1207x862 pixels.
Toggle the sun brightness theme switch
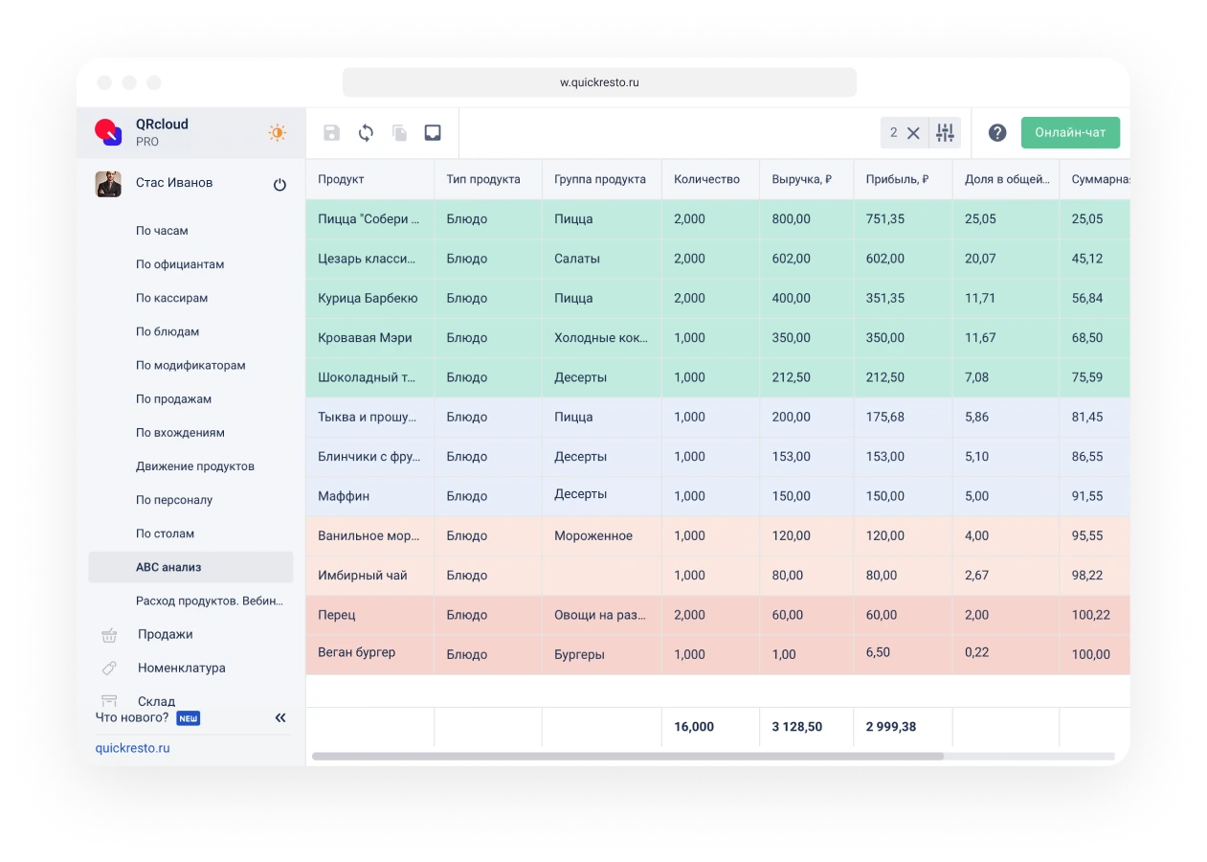(x=278, y=133)
